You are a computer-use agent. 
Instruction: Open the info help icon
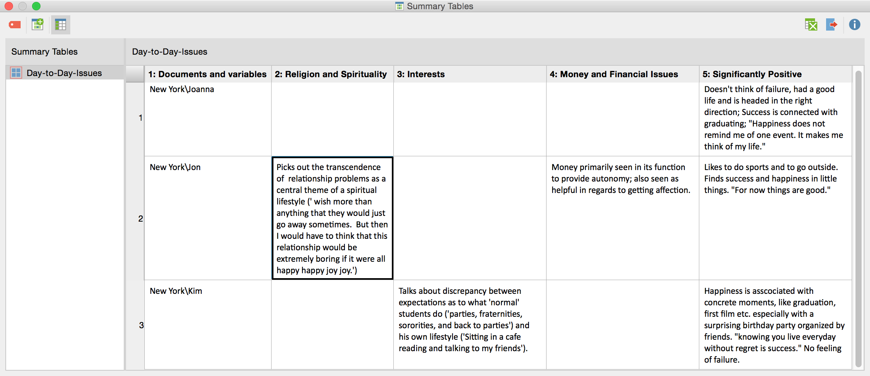click(x=855, y=25)
